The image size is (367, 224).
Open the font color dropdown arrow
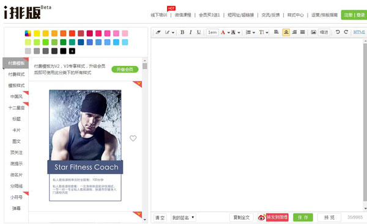(228, 32)
